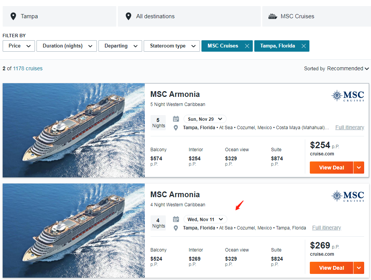Image resolution: width=371 pixels, height=280 pixels.
Task: Click the All destinations field
Action: (x=189, y=16)
